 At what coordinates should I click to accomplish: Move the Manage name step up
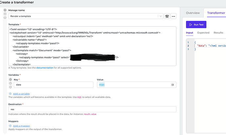(x=5, y=14)
